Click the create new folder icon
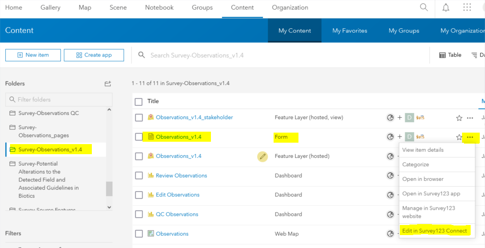The height and width of the screenshot is (248, 485). [108, 84]
